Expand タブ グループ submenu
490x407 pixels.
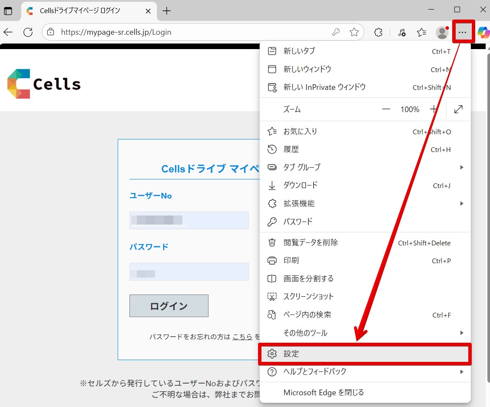(x=365, y=167)
